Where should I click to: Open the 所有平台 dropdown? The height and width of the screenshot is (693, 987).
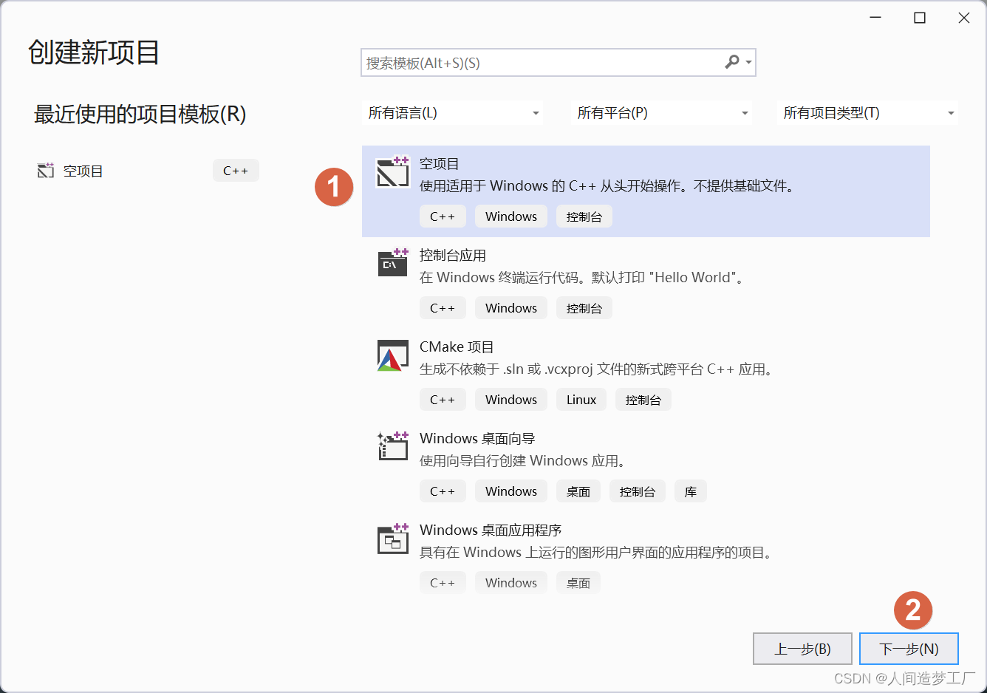coord(661,112)
